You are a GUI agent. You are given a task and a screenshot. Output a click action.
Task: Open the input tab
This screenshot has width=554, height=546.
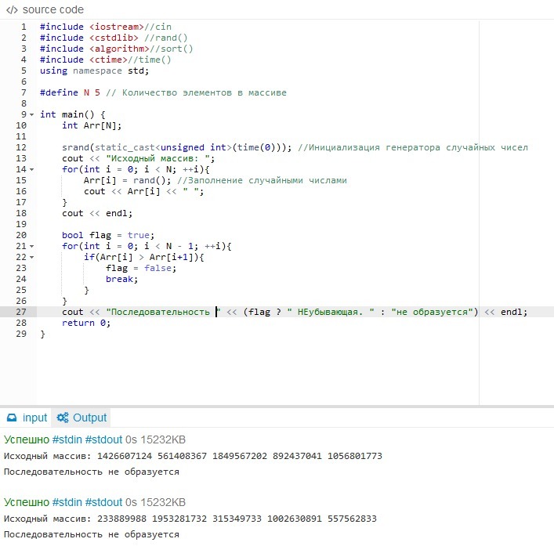(27, 418)
